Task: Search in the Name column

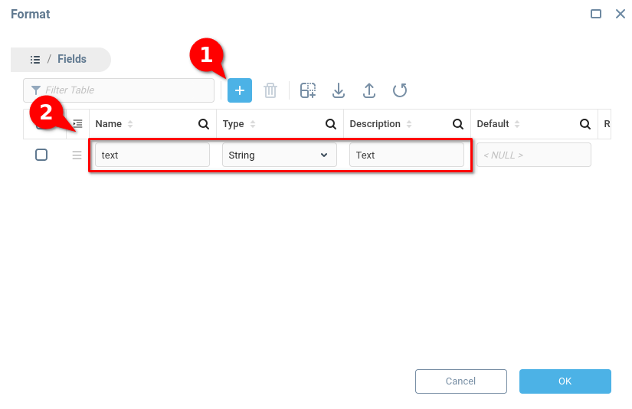Action: point(204,124)
